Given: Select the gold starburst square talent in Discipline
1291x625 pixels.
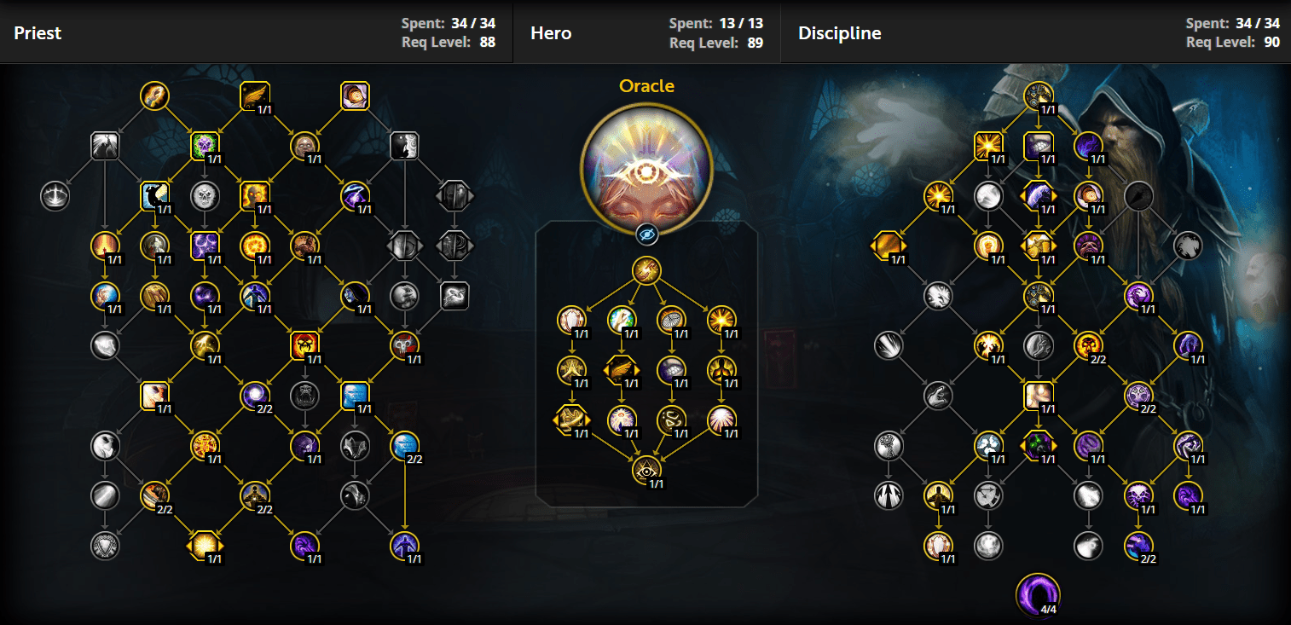Looking at the screenshot, I should click(988, 146).
